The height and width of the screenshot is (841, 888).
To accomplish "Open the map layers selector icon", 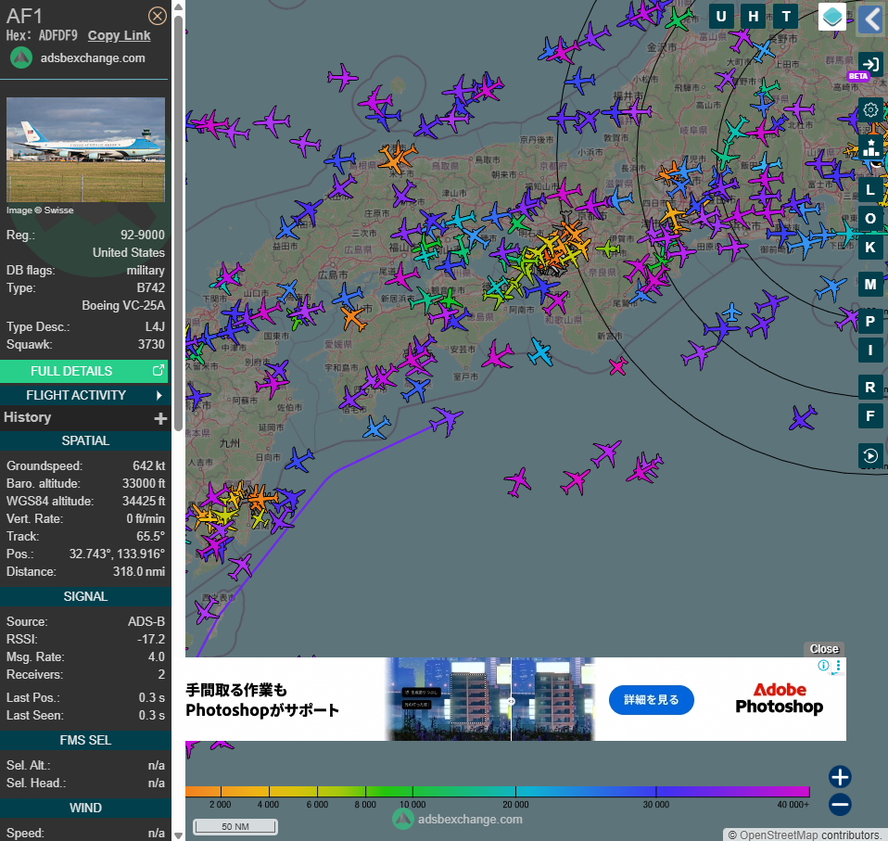I will coord(832,17).
